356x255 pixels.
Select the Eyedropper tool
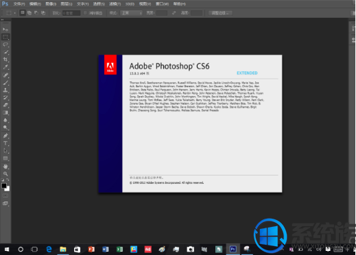coord(5,67)
